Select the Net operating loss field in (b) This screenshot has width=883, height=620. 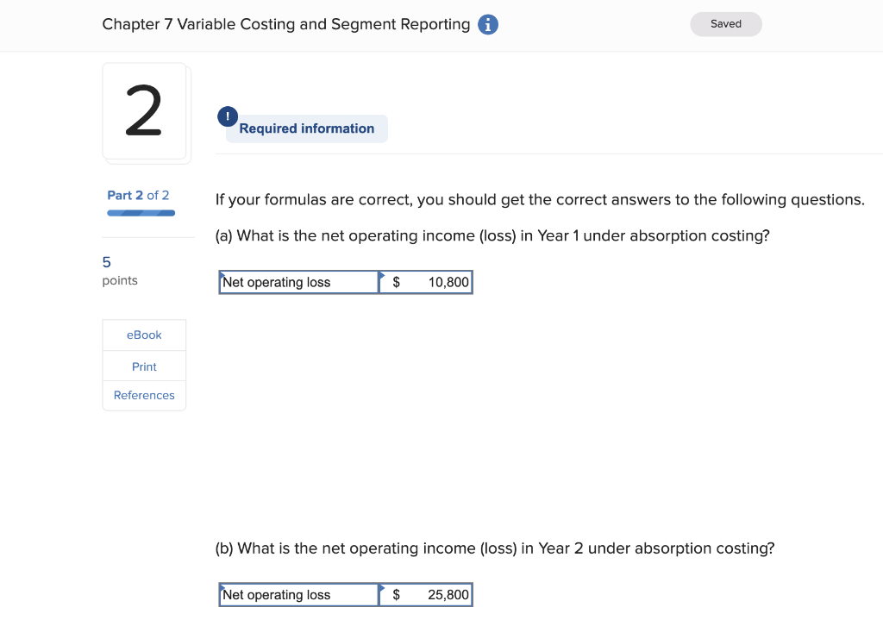tap(297, 594)
